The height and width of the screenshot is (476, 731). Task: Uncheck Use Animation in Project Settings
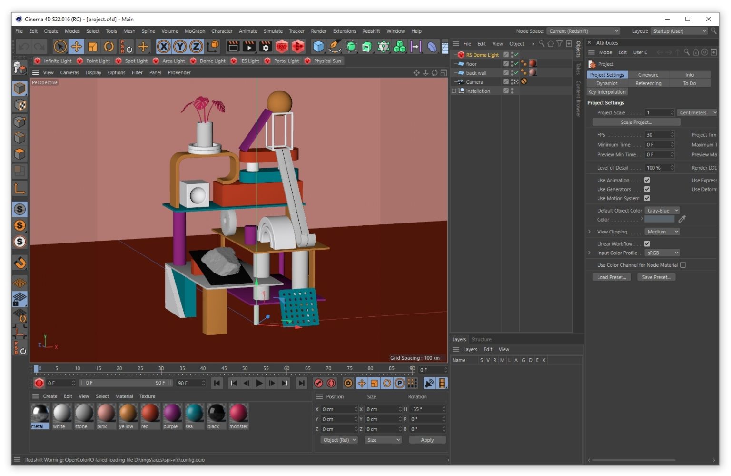tap(647, 180)
